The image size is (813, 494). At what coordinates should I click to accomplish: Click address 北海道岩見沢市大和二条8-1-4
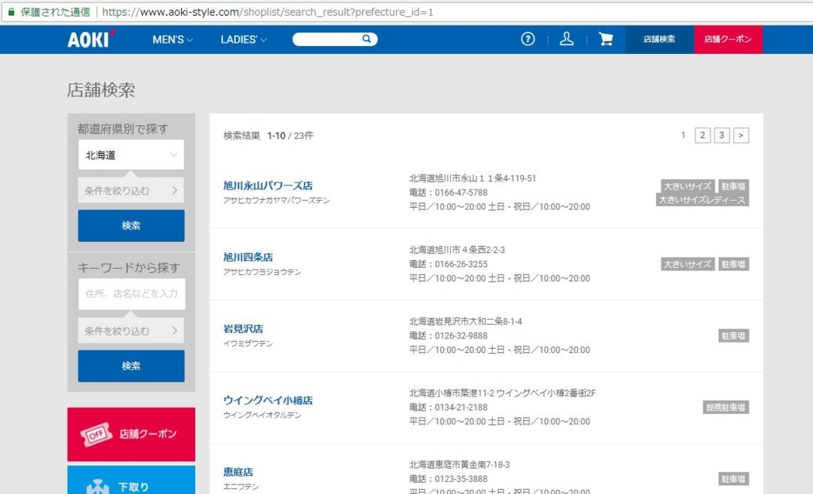click(x=465, y=321)
